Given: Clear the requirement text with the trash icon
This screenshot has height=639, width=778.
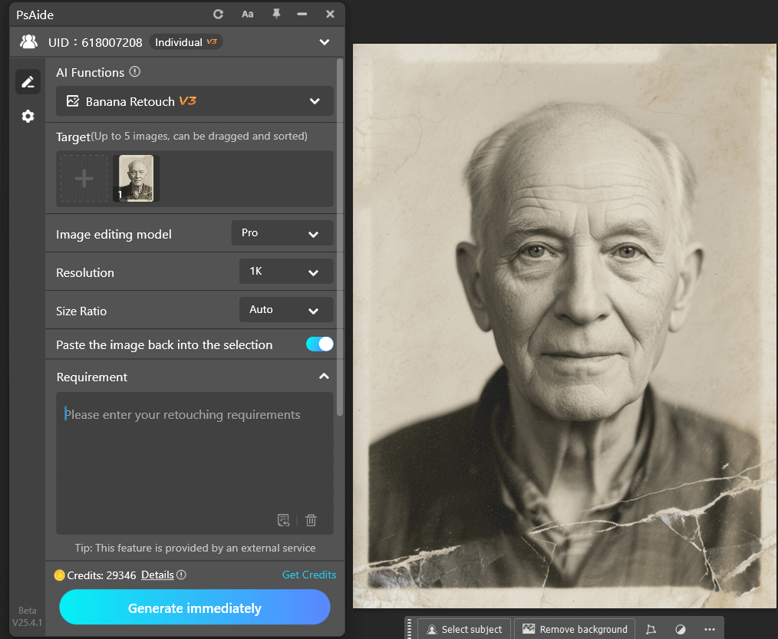Looking at the screenshot, I should click(x=311, y=520).
